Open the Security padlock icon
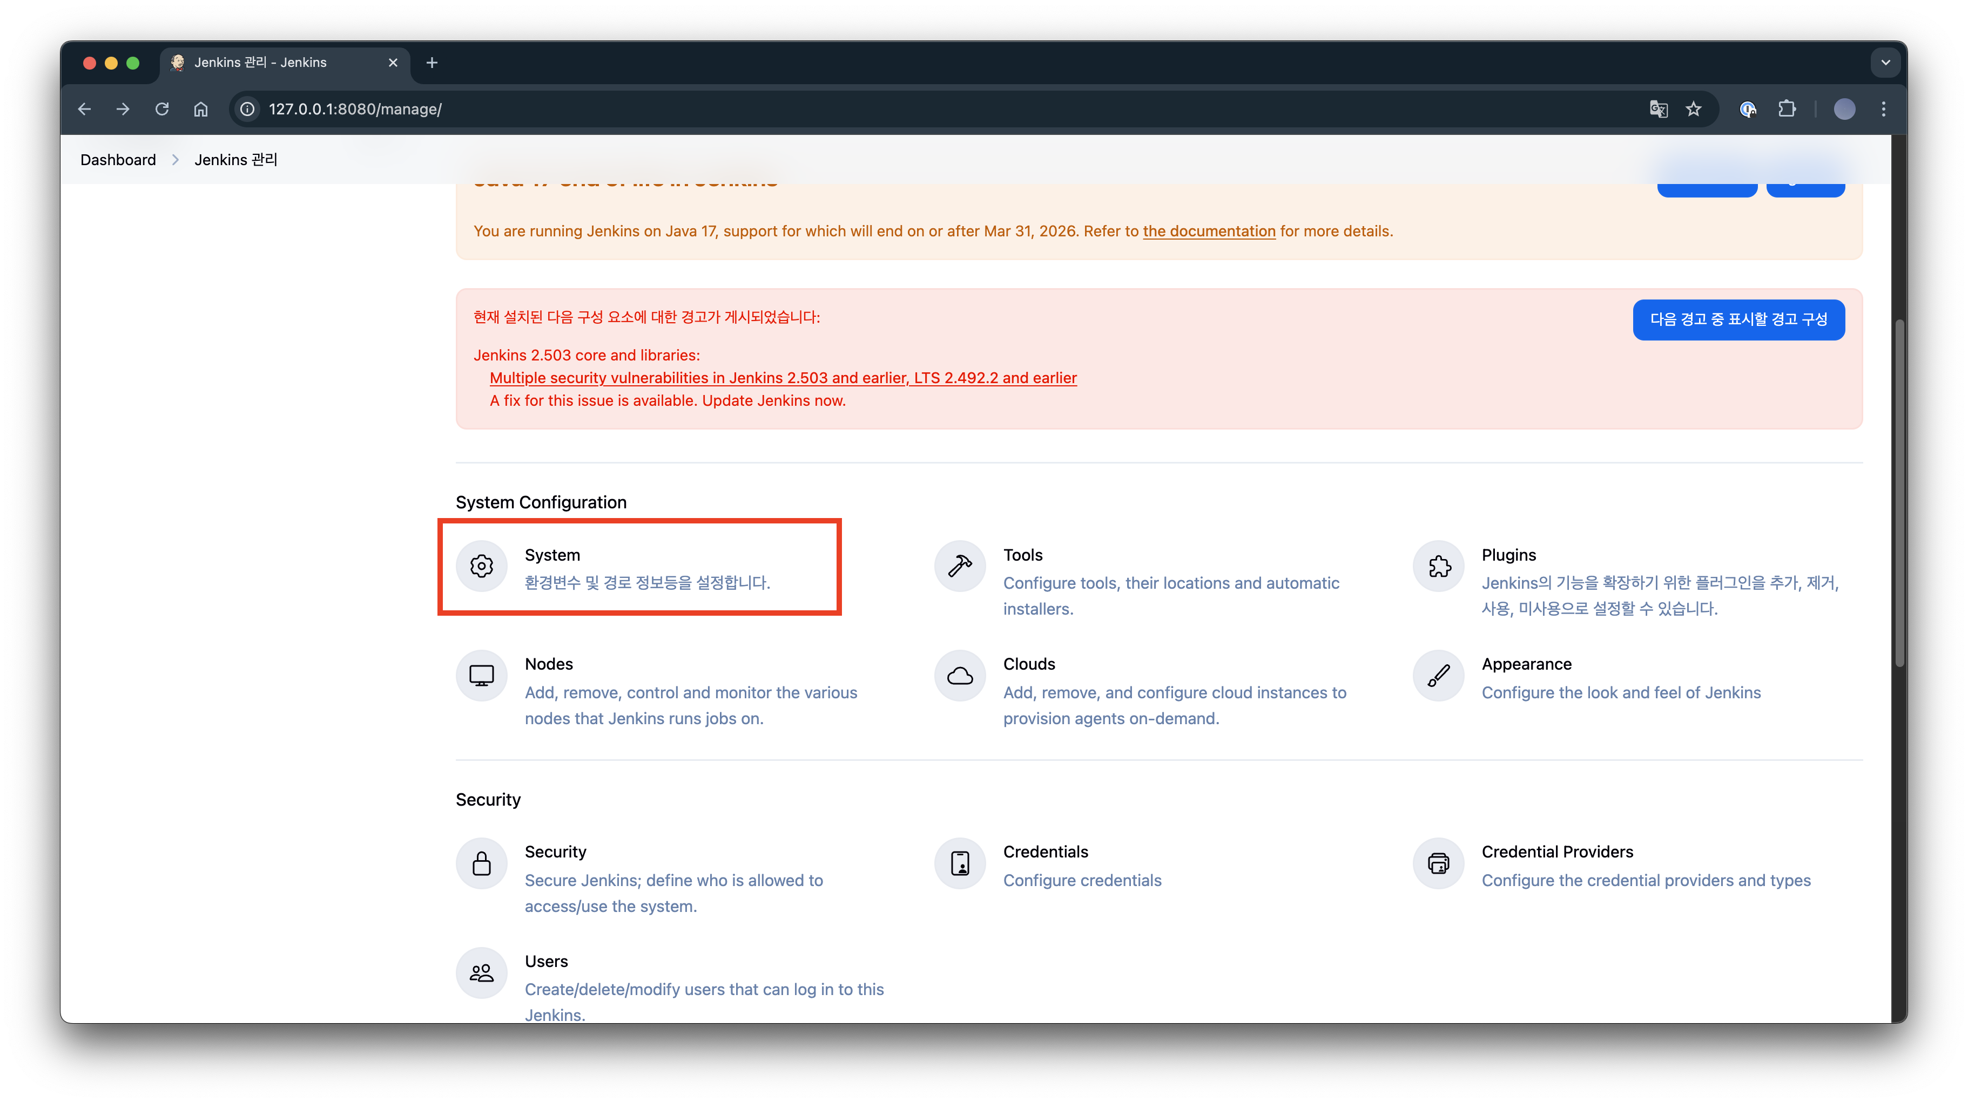This screenshot has height=1103, width=1968. (x=481, y=863)
